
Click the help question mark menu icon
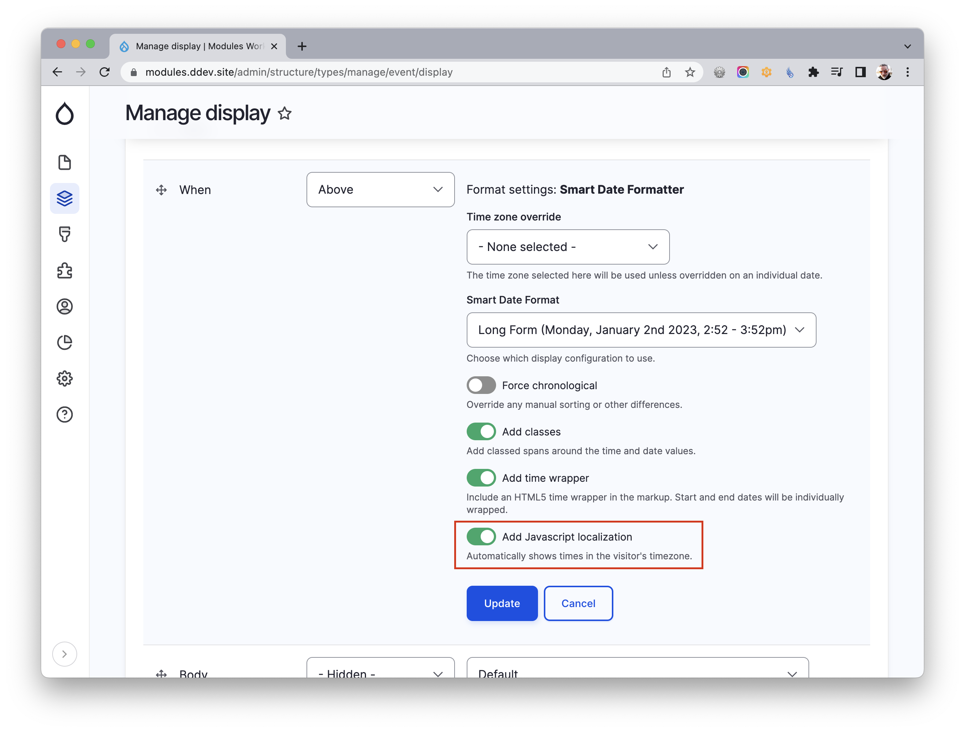tap(65, 414)
